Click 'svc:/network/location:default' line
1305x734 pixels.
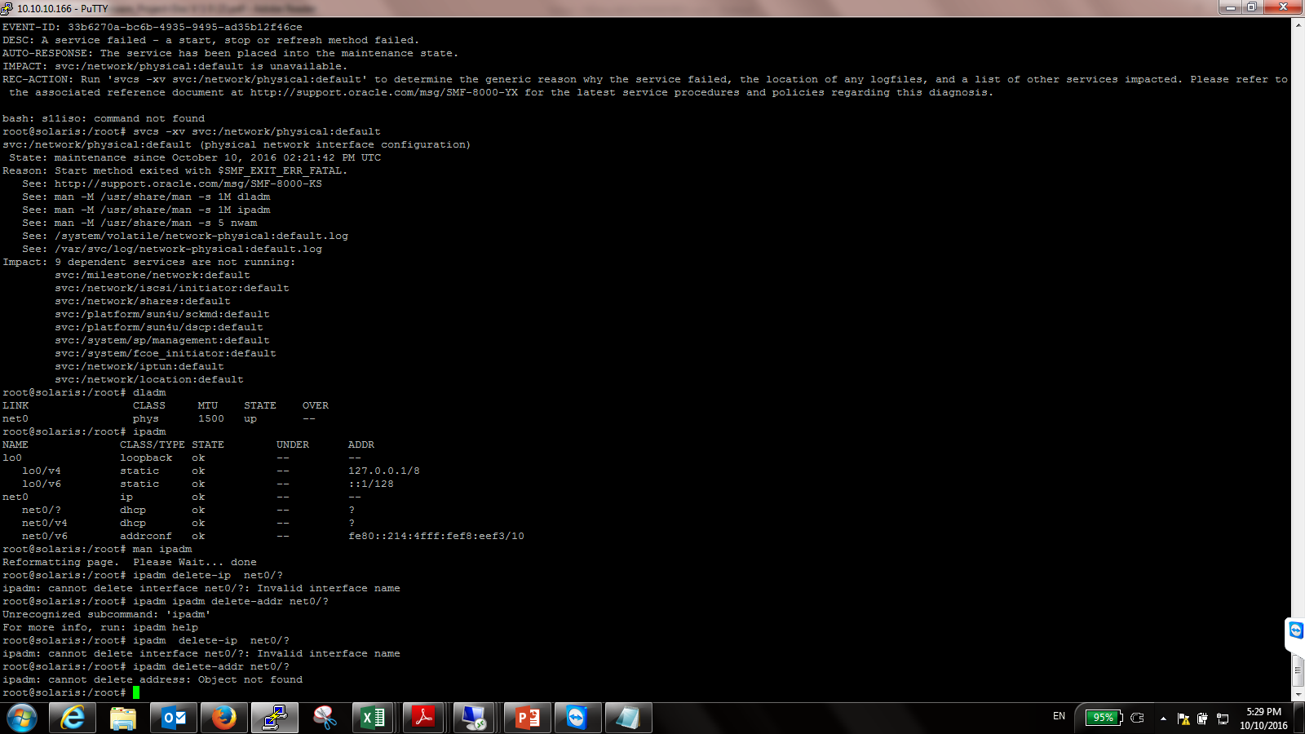tap(149, 379)
